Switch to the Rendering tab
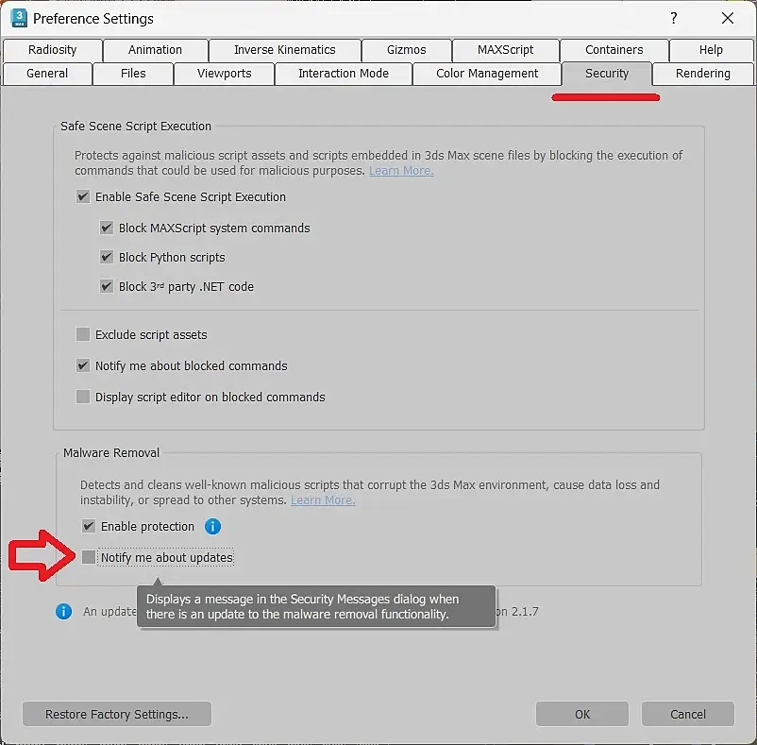Image resolution: width=757 pixels, height=745 pixels. (703, 74)
